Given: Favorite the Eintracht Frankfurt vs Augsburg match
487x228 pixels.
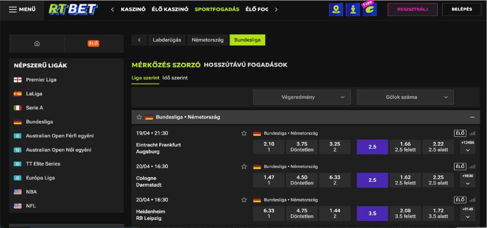Looking at the screenshot, I should (x=244, y=133).
